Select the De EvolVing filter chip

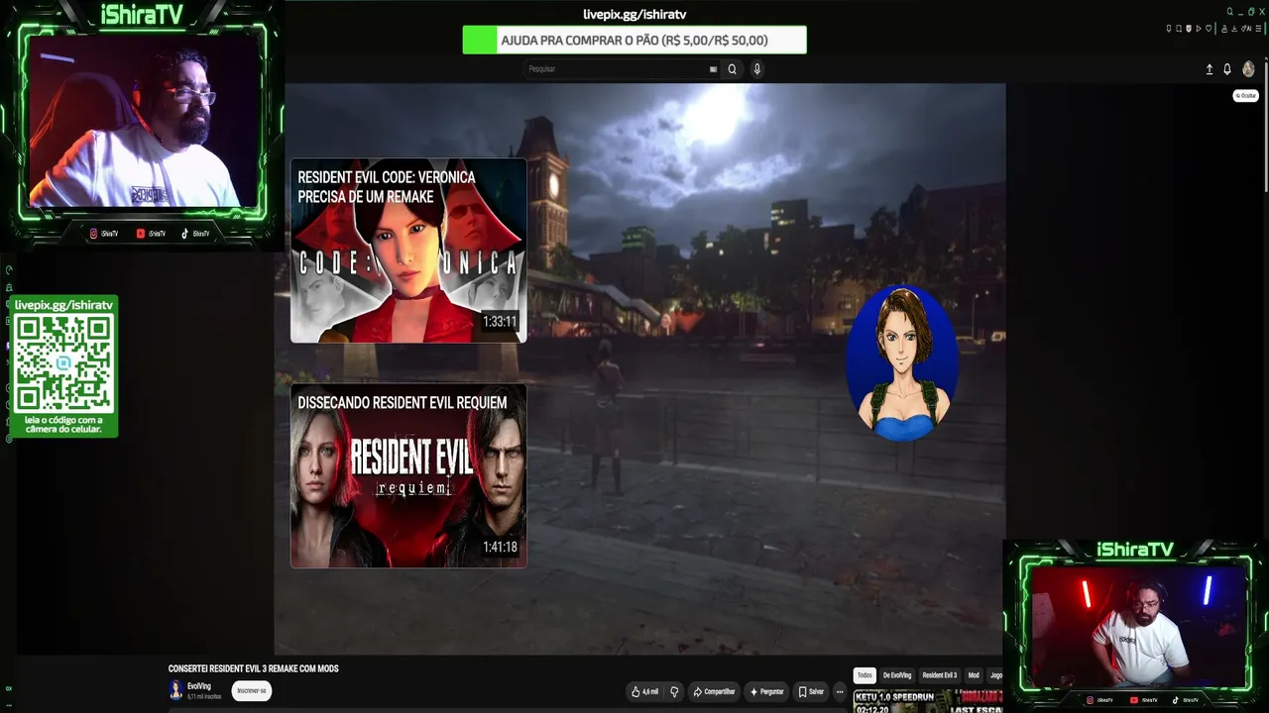896,675
